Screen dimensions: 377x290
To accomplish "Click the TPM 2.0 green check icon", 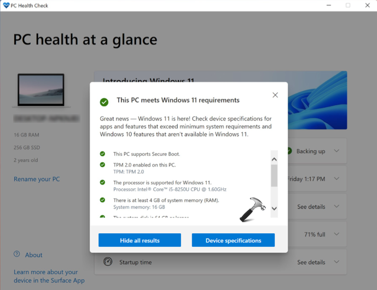I will [102, 164].
